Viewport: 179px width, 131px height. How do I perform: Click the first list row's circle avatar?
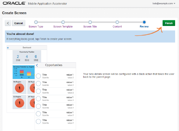pyautogui.click(x=38, y=76)
